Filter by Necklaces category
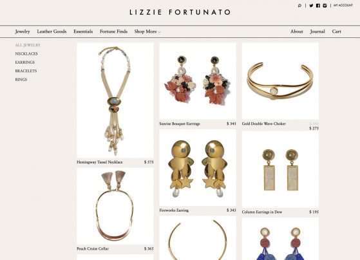 point(26,53)
